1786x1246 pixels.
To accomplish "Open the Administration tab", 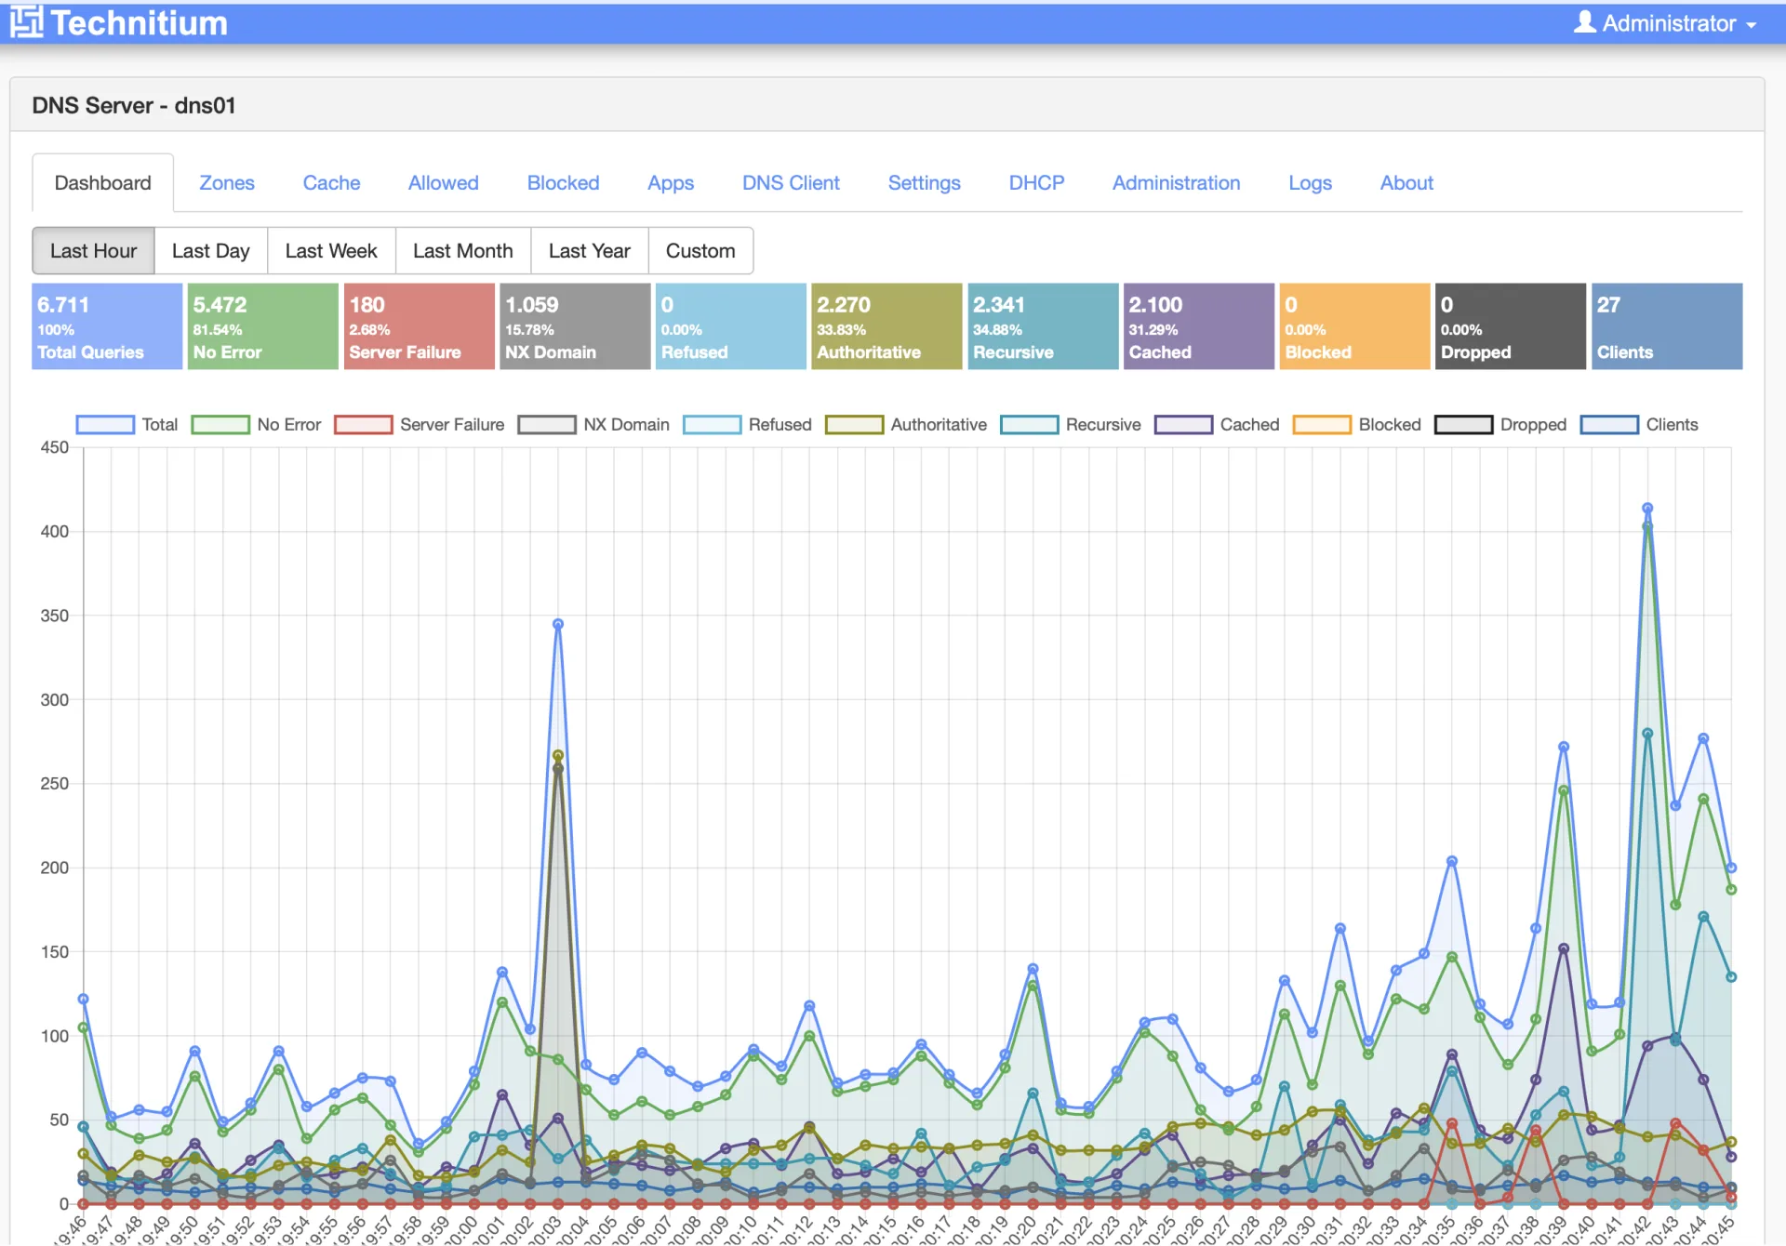I will coord(1176,183).
